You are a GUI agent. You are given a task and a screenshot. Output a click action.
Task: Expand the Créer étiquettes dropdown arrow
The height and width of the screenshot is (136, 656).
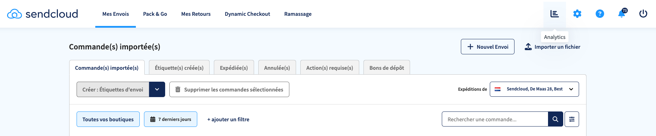[x=157, y=89]
